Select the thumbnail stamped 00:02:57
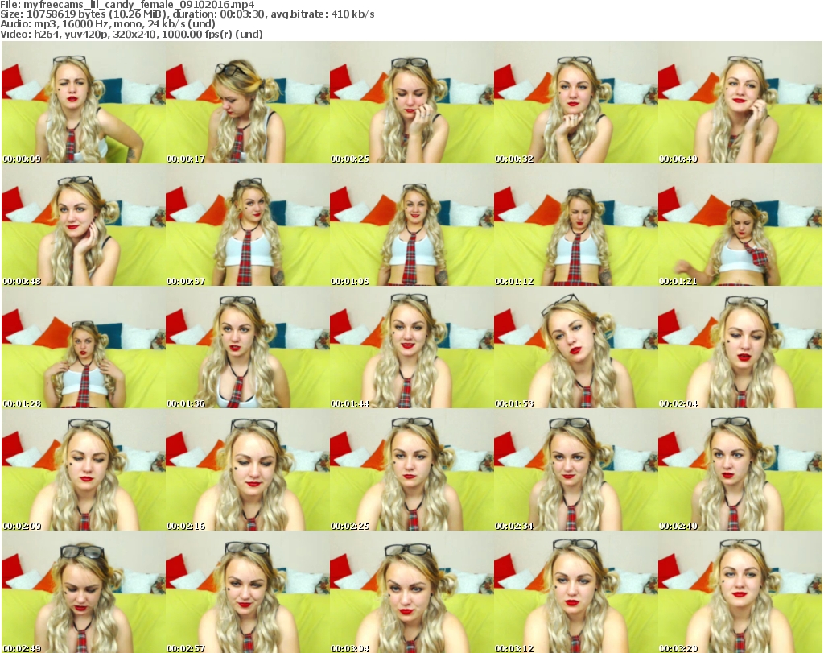824x653 pixels. click(x=248, y=592)
